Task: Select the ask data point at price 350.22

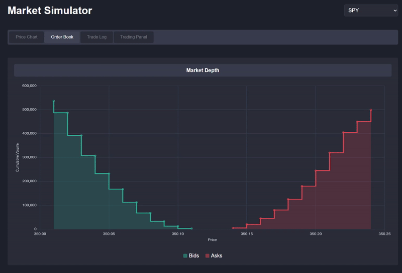Action: tap(343, 133)
